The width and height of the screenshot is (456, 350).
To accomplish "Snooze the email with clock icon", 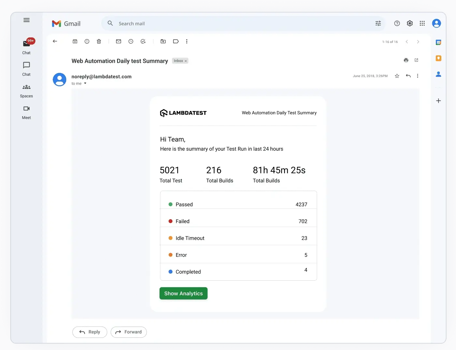I will (x=131, y=41).
